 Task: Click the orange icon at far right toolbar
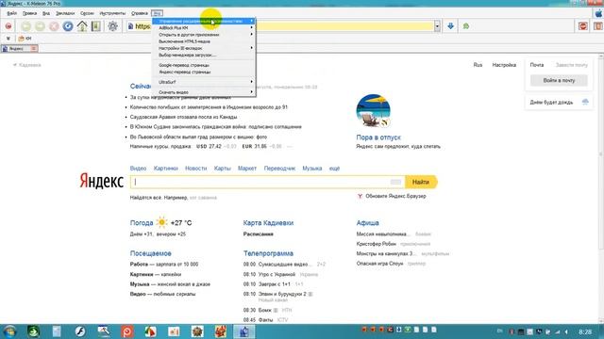pos(598,26)
